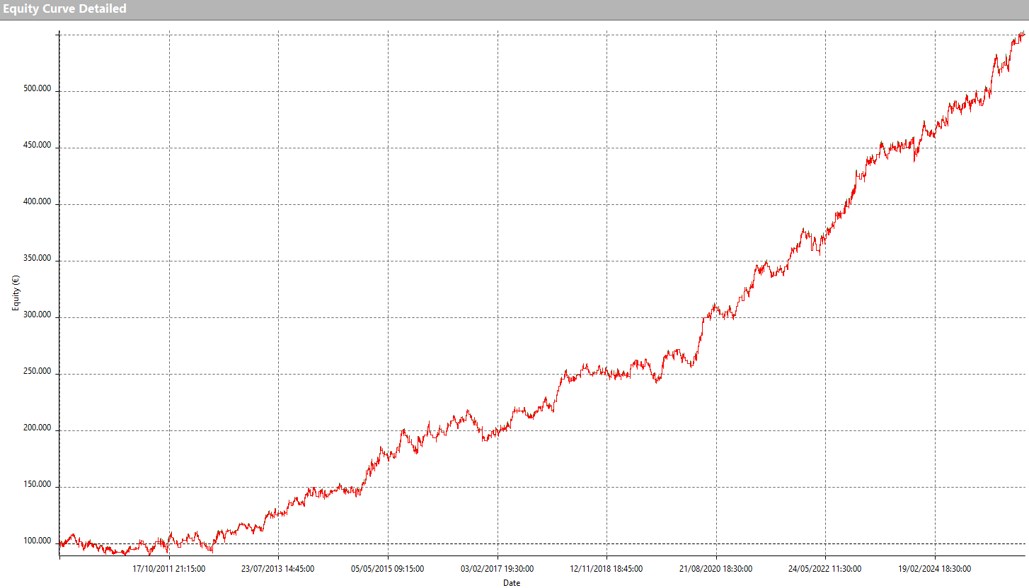Click the 03/02/2017 19:30:00 date label
1029x588 pixels.
498,569
